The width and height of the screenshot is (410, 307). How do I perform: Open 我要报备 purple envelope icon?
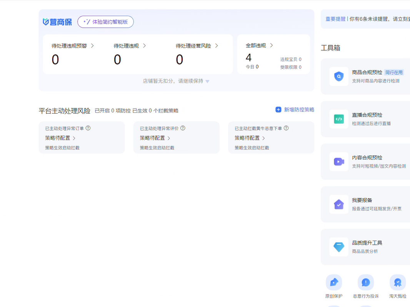coord(338,204)
